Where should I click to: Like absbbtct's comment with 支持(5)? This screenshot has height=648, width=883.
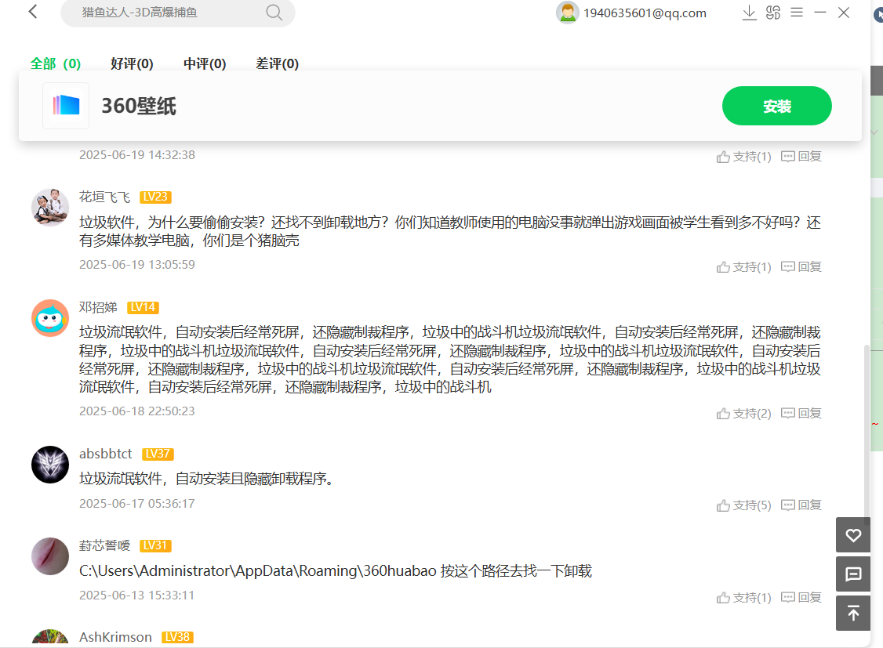pyautogui.click(x=743, y=505)
